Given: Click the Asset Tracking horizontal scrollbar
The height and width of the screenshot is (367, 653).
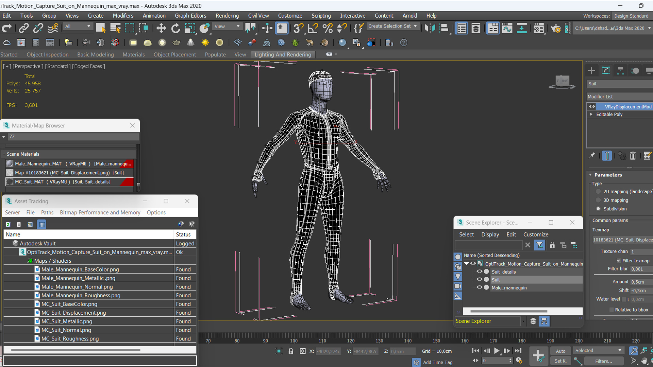Looking at the screenshot, I should point(76,350).
